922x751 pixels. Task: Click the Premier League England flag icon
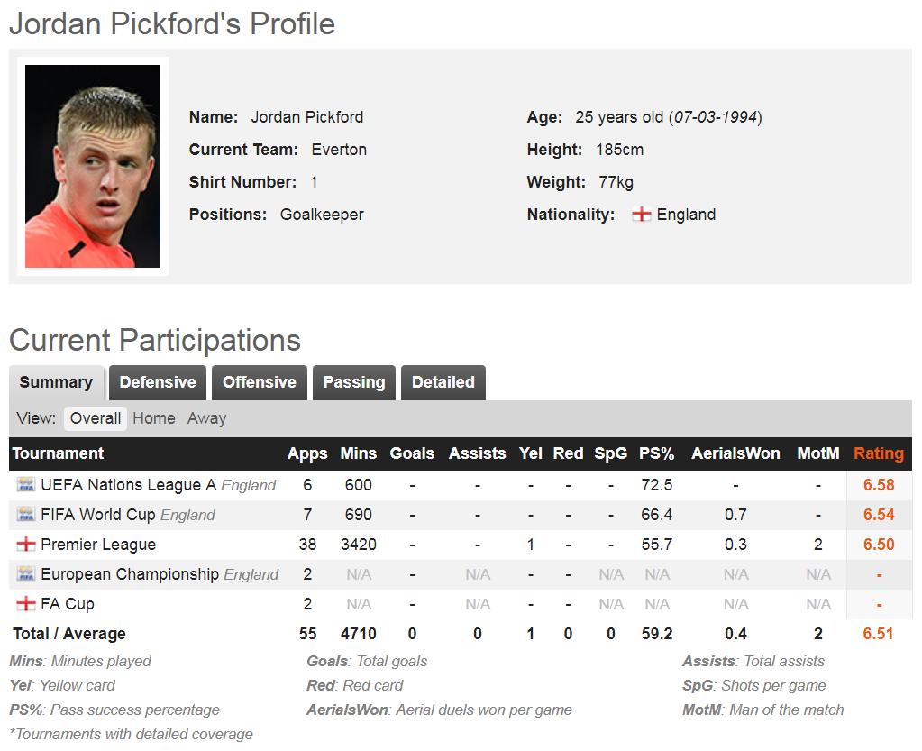(25, 545)
